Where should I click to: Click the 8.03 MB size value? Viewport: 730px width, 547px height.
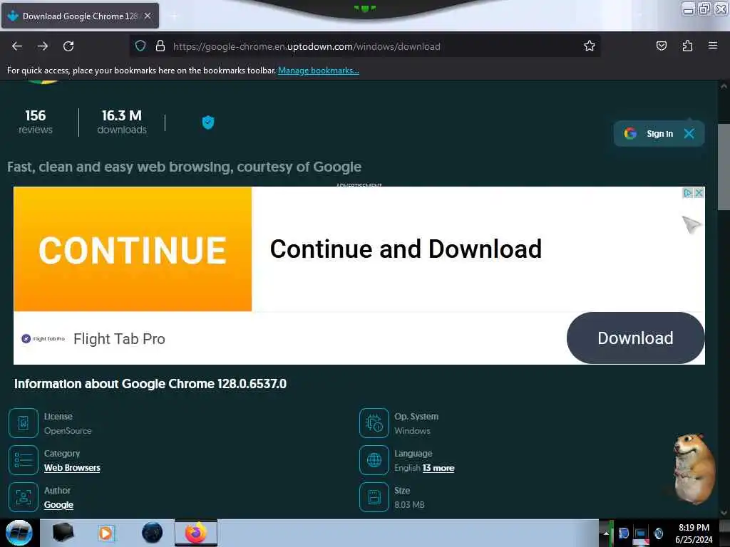point(409,505)
